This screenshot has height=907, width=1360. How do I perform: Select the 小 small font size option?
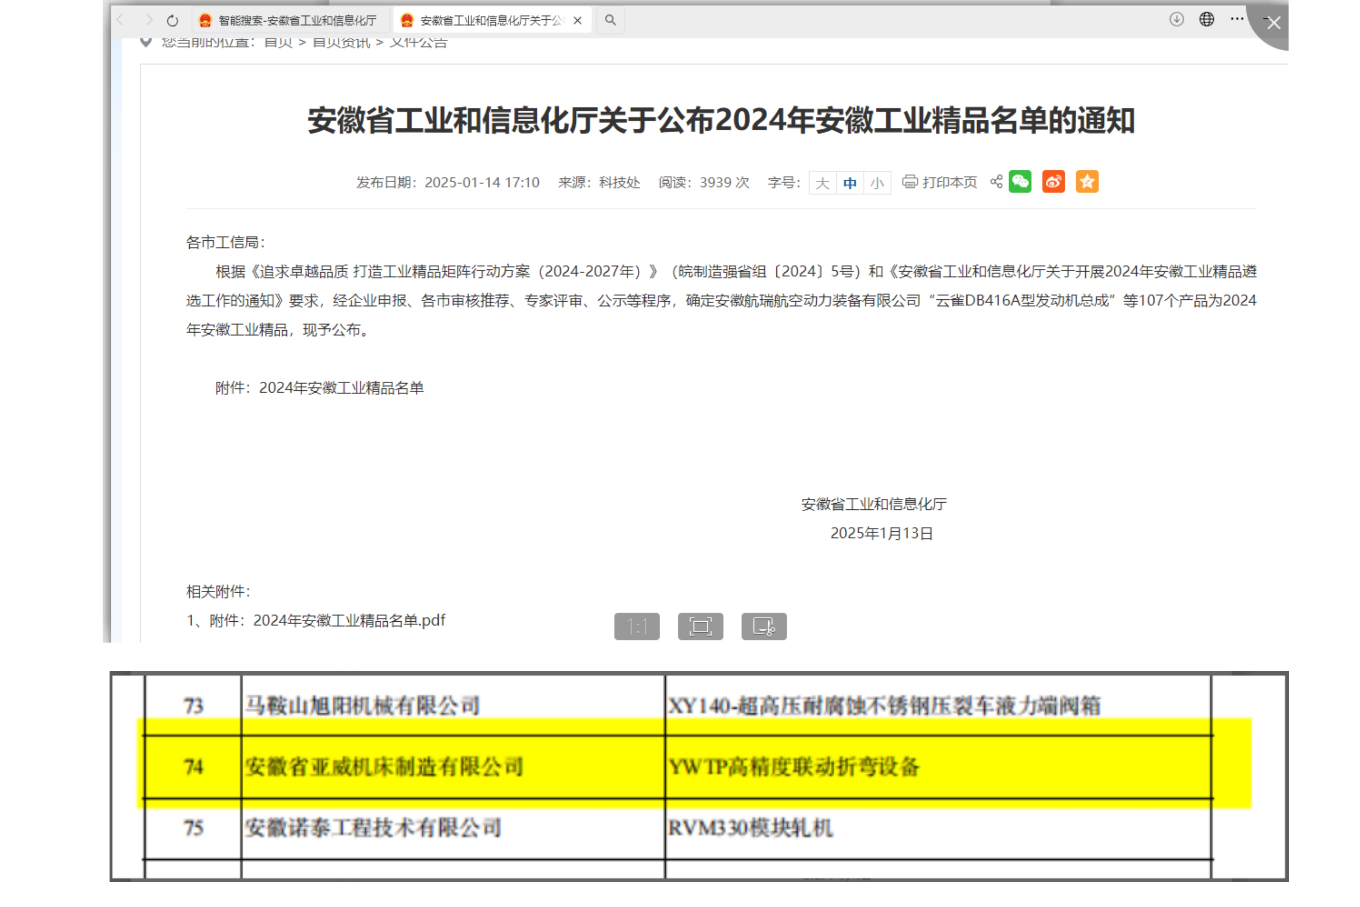[x=876, y=183]
